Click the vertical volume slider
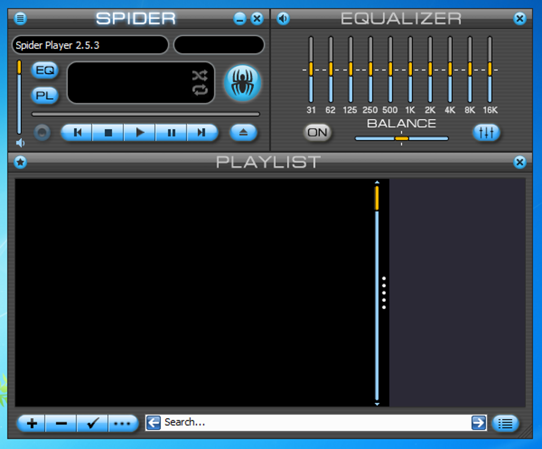 [x=19, y=97]
